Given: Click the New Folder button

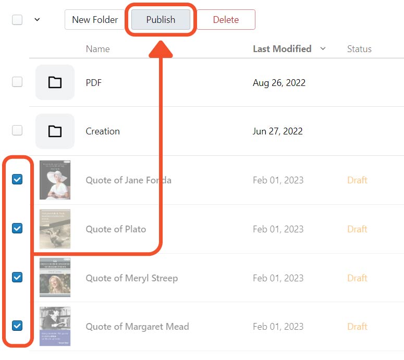Looking at the screenshot, I should (95, 20).
